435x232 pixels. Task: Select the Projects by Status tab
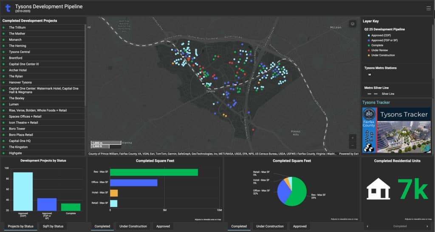(x=20, y=226)
